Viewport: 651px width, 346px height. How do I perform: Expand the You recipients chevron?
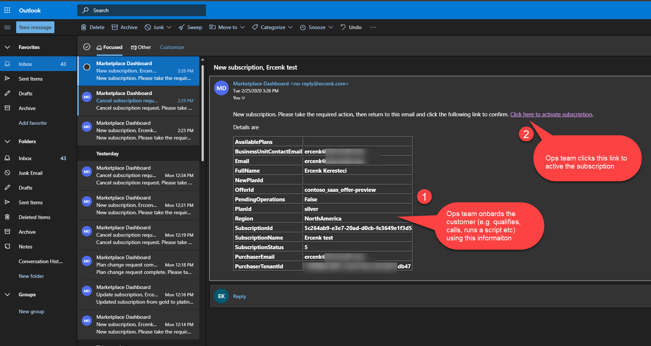243,98
